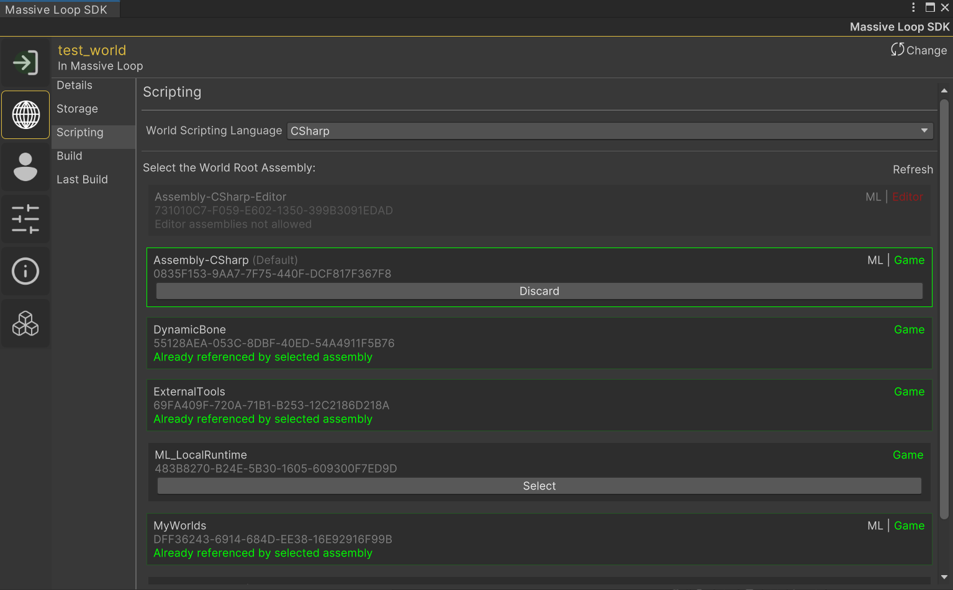The image size is (953, 590).
Task: Select the ML_LocalRuntime assembly
Action: click(539, 486)
